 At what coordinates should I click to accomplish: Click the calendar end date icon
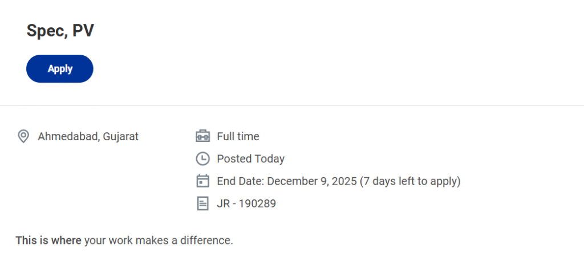(202, 181)
